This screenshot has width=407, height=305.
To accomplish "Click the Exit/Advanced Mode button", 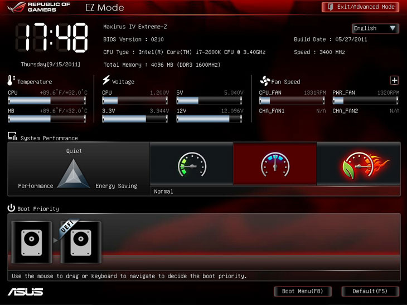I will tap(360, 7).
